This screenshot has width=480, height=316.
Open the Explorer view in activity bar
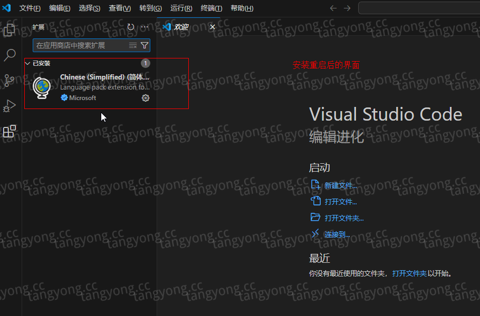click(x=9, y=30)
